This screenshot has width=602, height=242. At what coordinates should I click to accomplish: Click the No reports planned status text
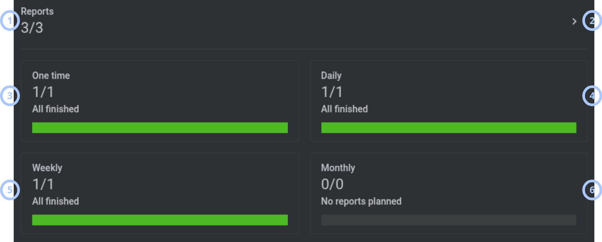361,201
